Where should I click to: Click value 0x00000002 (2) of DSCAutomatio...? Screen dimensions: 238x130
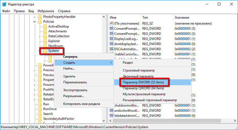tap(185, 49)
